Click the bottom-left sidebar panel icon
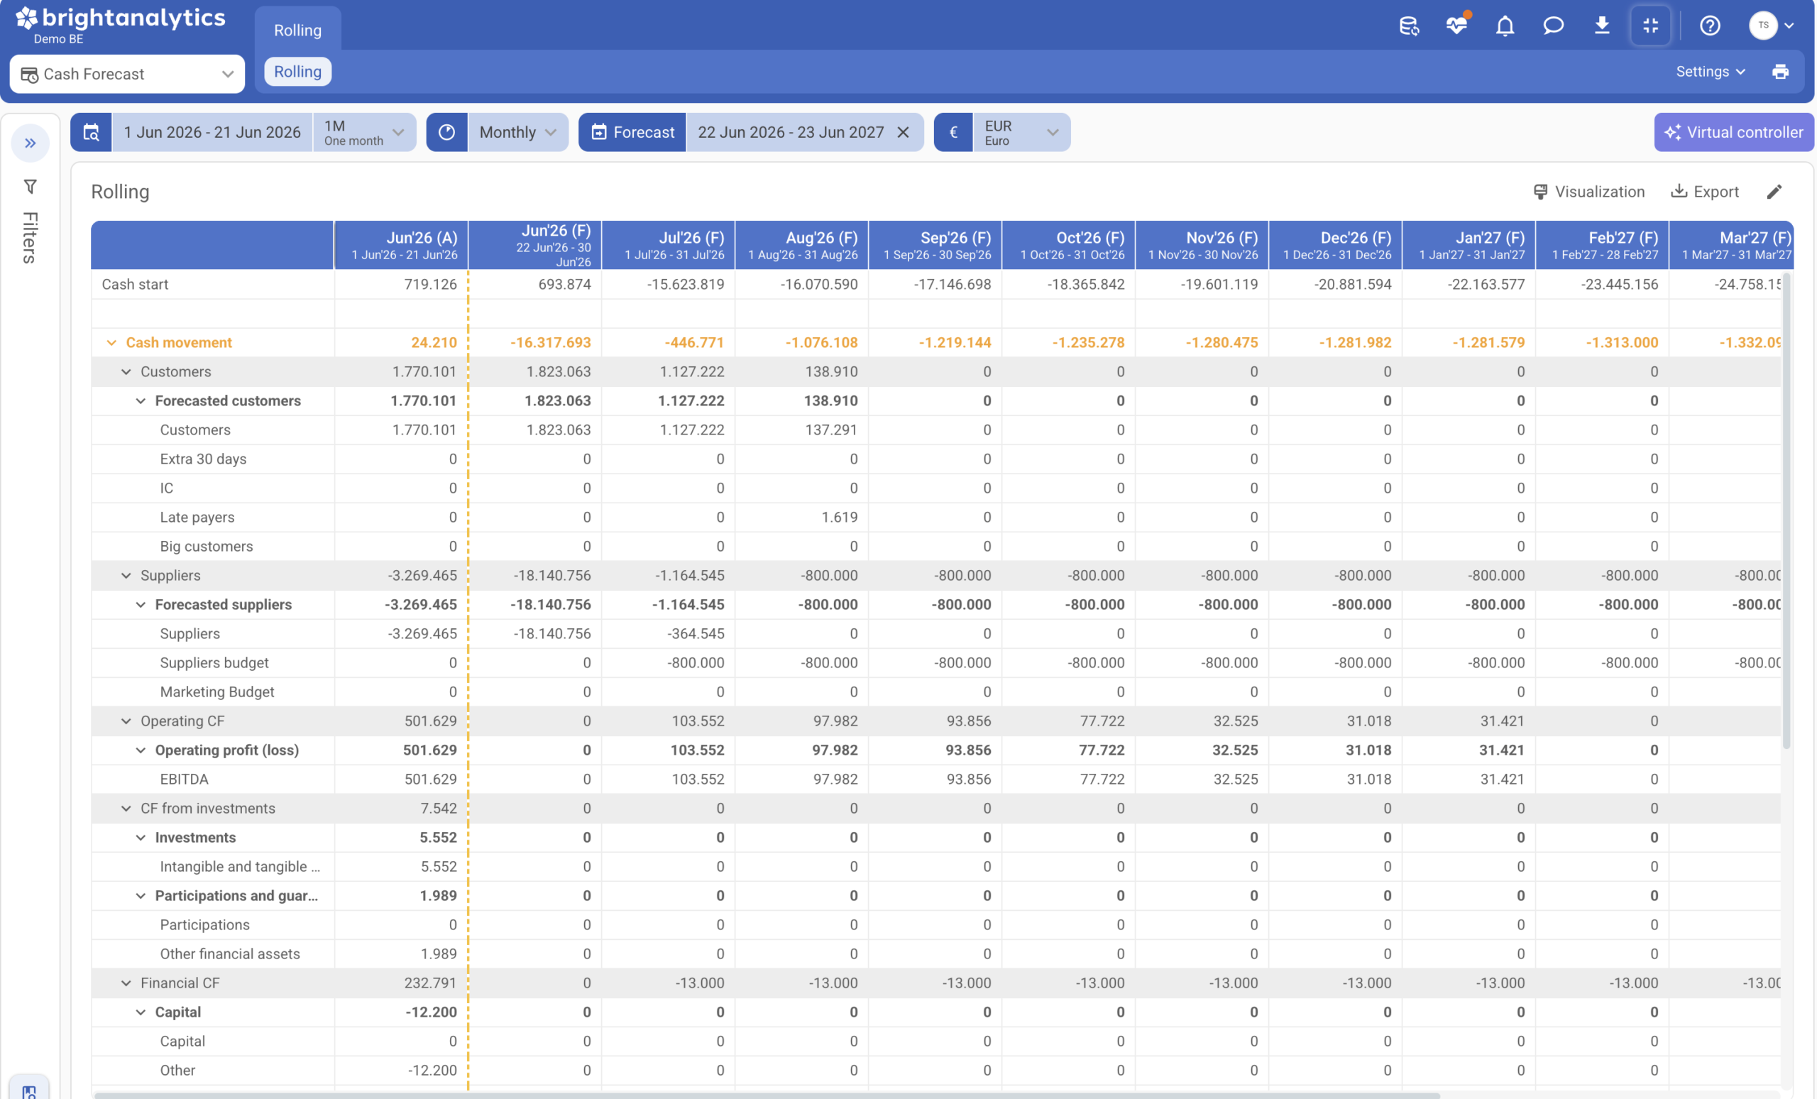The width and height of the screenshot is (1817, 1099). pyautogui.click(x=29, y=1090)
